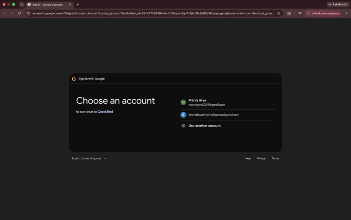This screenshot has height=220, width=351.
Task: Click the green macOS fullscreen window button
Action: (13, 4)
